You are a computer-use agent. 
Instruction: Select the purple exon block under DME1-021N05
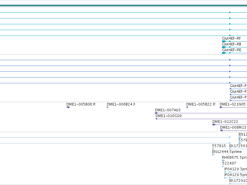click(x=221, y=107)
